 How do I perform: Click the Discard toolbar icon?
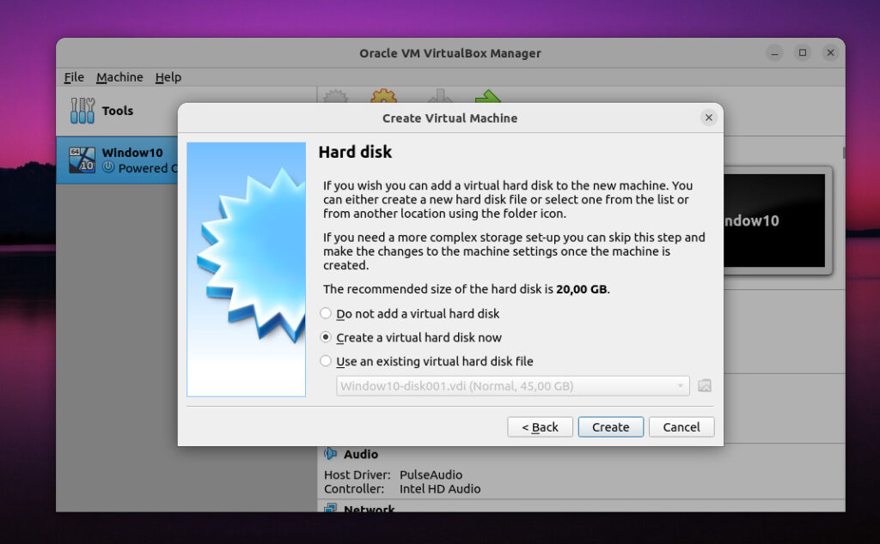(439, 98)
